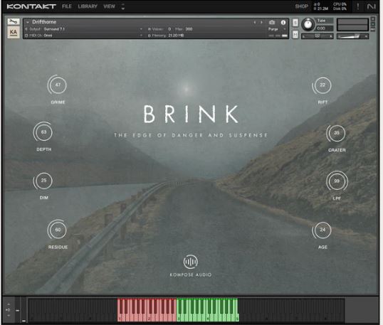The width and height of the screenshot is (383, 325).
Task: Click the Tune knob
Action: [x=308, y=25]
